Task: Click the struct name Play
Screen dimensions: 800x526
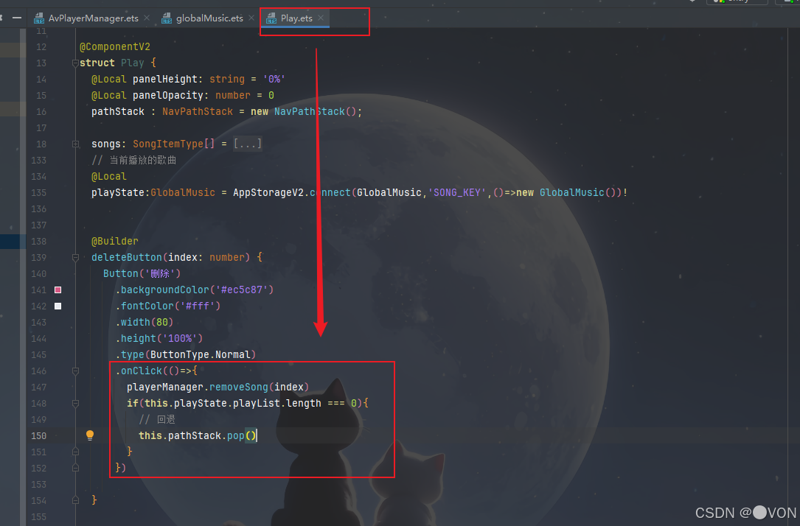Action: pos(132,63)
